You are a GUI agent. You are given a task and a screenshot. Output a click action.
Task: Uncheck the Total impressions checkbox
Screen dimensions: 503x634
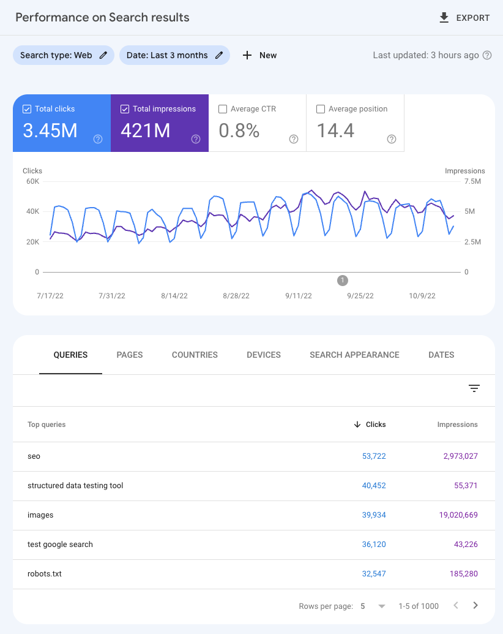coord(124,108)
